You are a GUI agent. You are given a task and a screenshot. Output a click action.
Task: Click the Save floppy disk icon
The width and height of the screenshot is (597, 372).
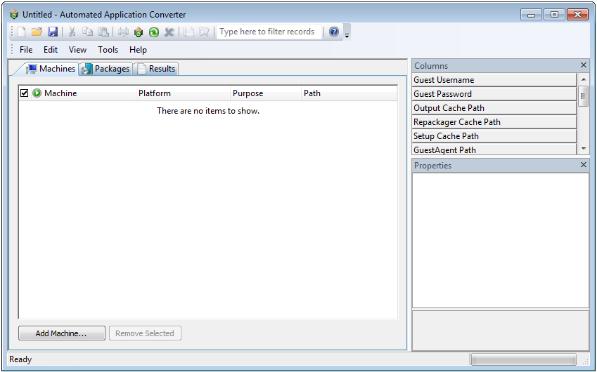[53, 32]
